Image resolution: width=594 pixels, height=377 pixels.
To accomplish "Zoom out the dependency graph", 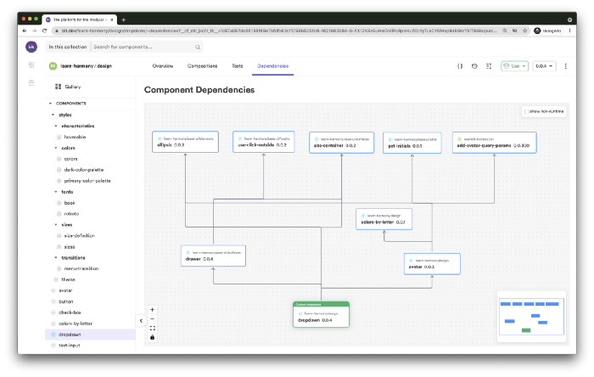I will pyautogui.click(x=152, y=318).
